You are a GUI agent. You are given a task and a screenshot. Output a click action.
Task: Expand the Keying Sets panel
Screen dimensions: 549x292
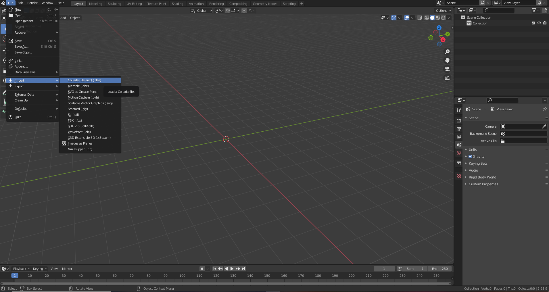point(478,163)
